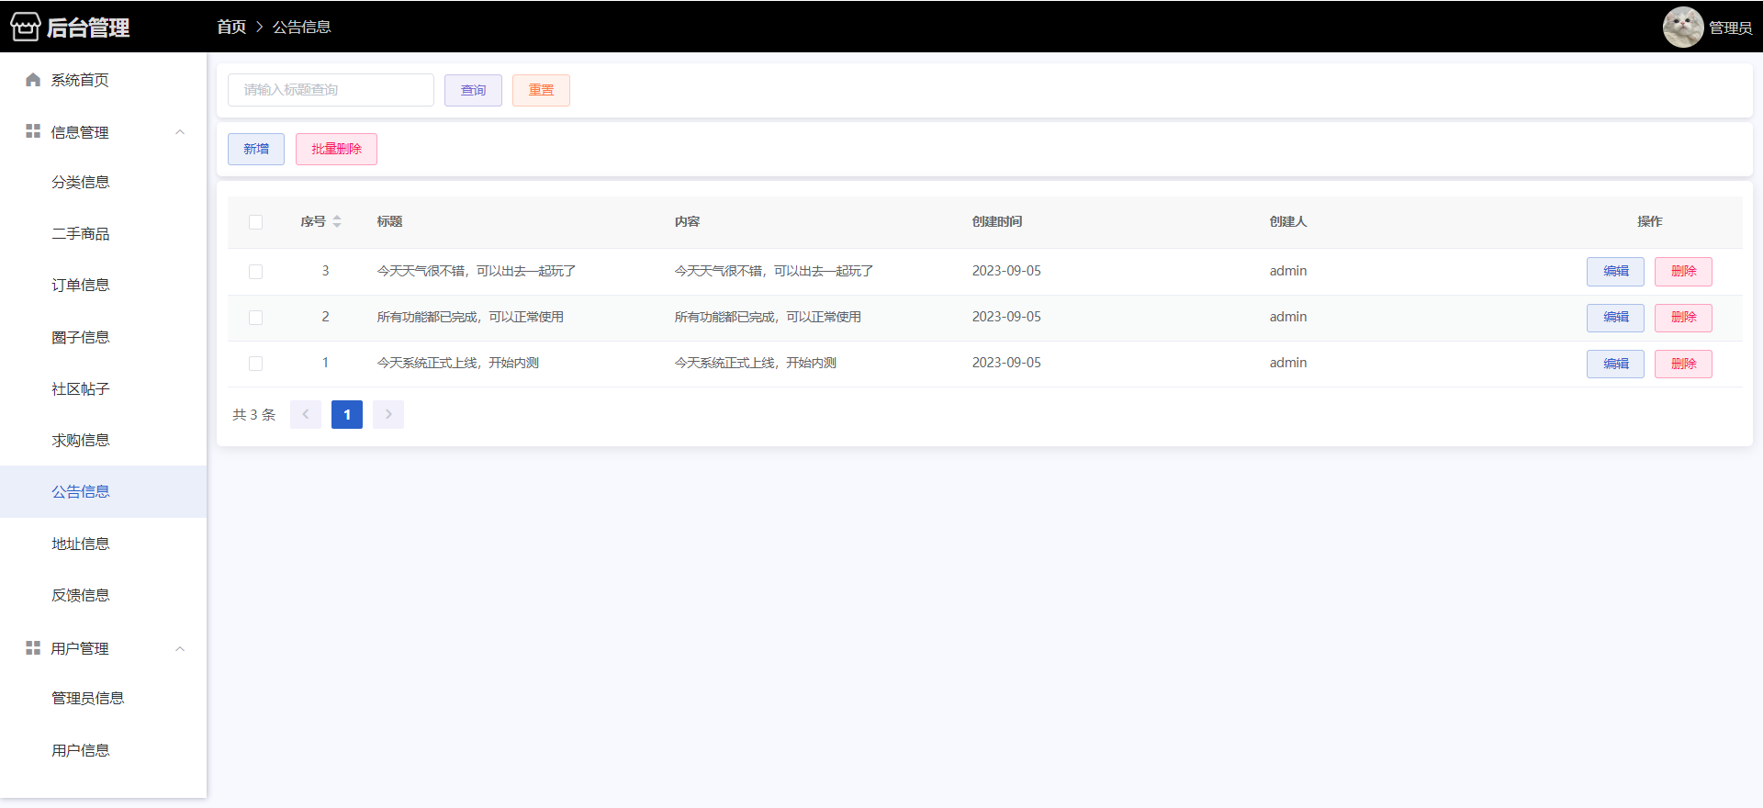This screenshot has width=1763, height=808.
Task: Click the shop logo icon beside 后台管理
Action: point(25,27)
